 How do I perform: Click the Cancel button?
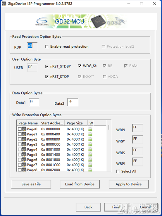pos(145,207)
